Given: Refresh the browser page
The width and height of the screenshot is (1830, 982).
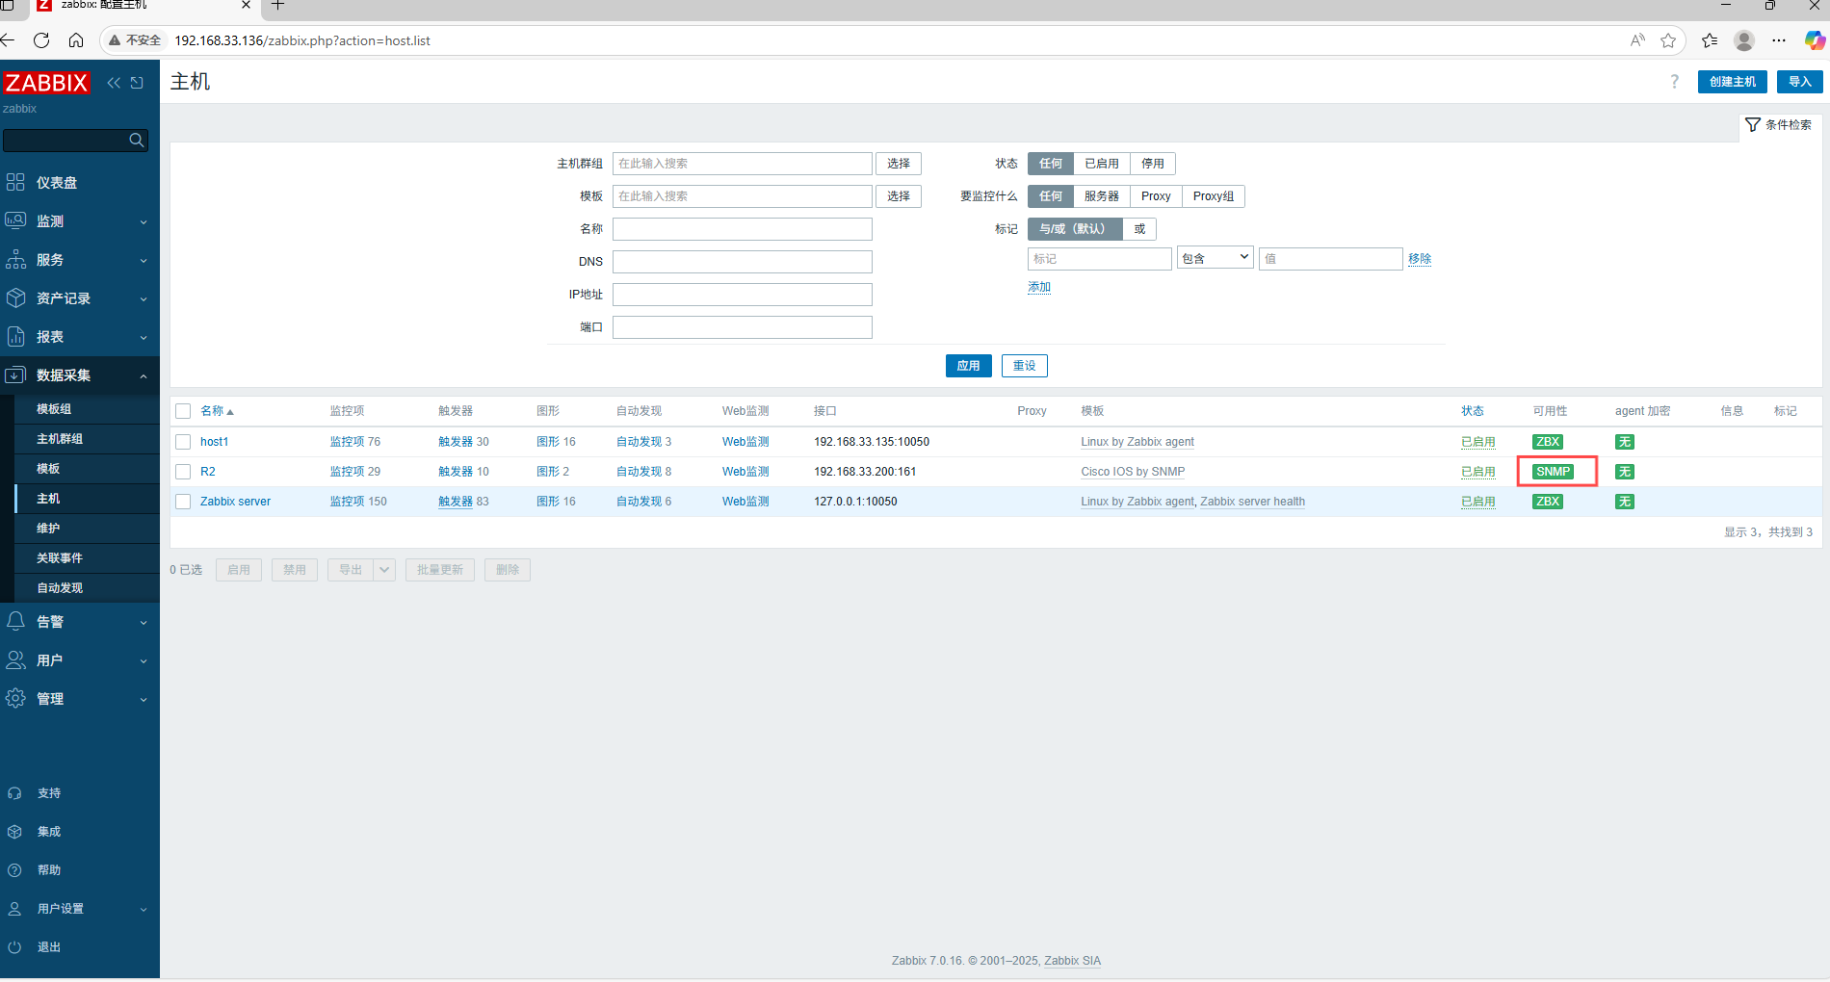Looking at the screenshot, I should (41, 40).
